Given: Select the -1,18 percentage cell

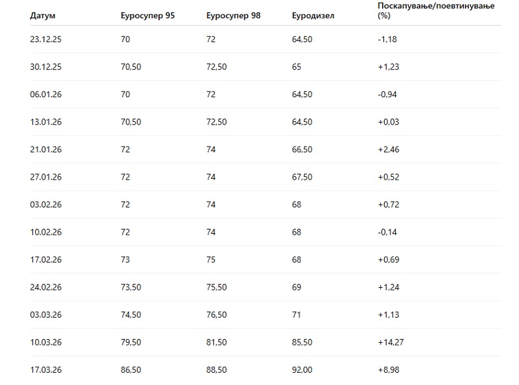Looking at the screenshot, I should pos(387,40).
